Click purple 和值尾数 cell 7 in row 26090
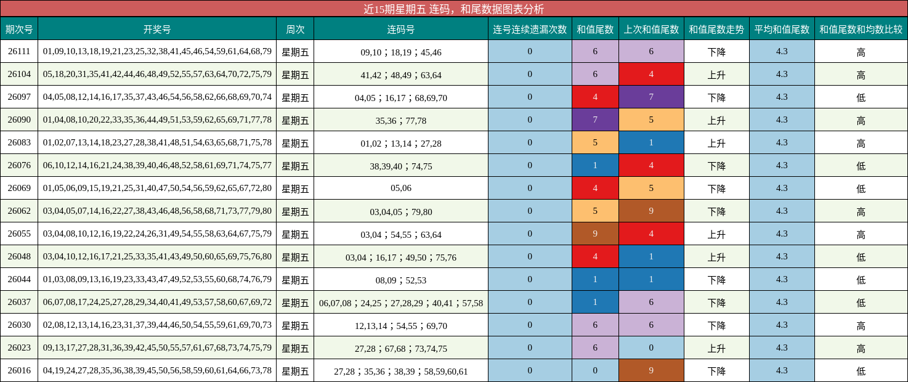Screen dimensions: 908x382 point(595,120)
